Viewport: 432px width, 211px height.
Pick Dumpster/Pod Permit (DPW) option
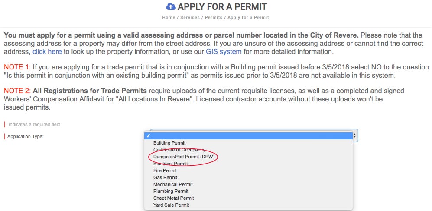(248, 157)
